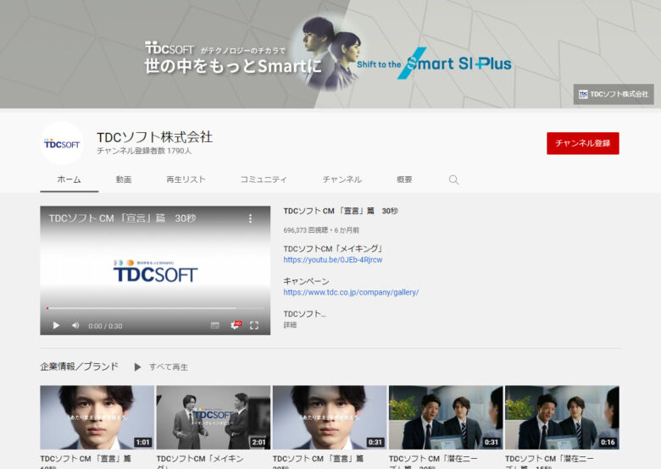Image resolution: width=661 pixels, height=469 pixels.
Task: Click the チャンネル登録者数 1790人 text
Action: 144,151
